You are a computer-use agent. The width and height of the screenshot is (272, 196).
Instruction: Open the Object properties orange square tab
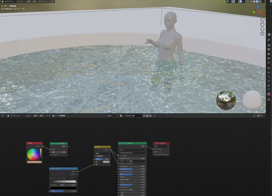click(269, 67)
